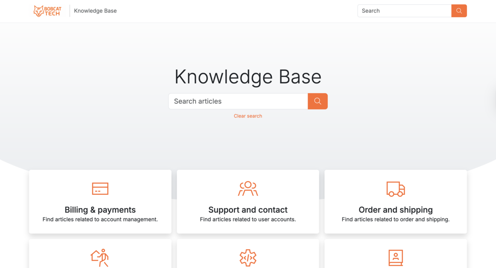This screenshot has height=268, width=496.
Task: Click the Knowledge Base label in top bar
Action: click(x=95, y=10)
